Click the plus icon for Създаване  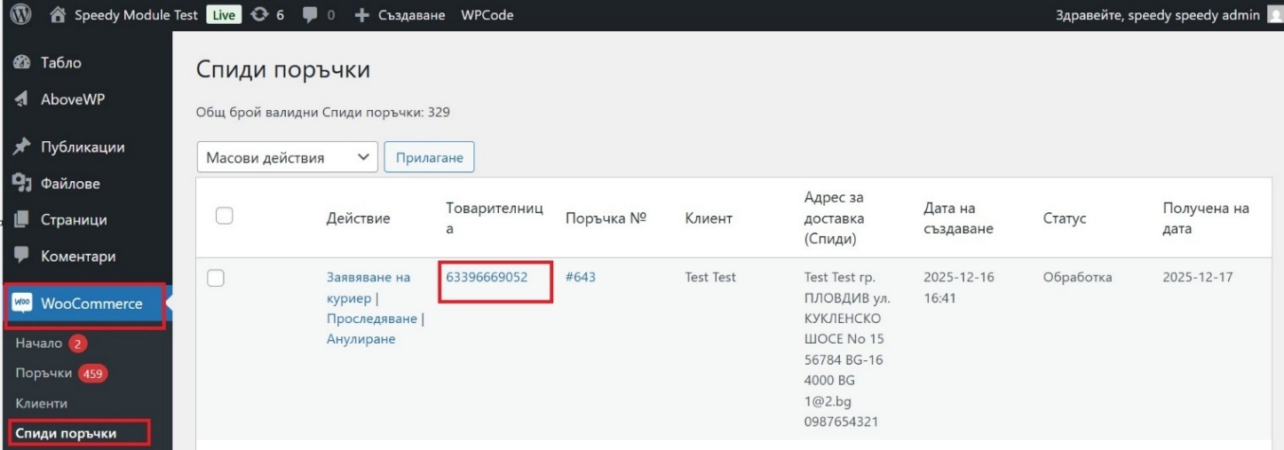pos(361,15)
